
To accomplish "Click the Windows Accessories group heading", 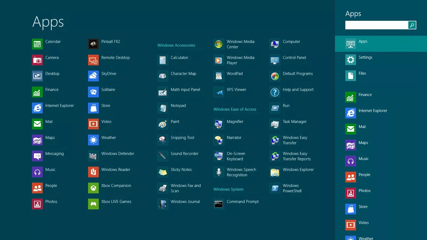I will click(176, 45).
